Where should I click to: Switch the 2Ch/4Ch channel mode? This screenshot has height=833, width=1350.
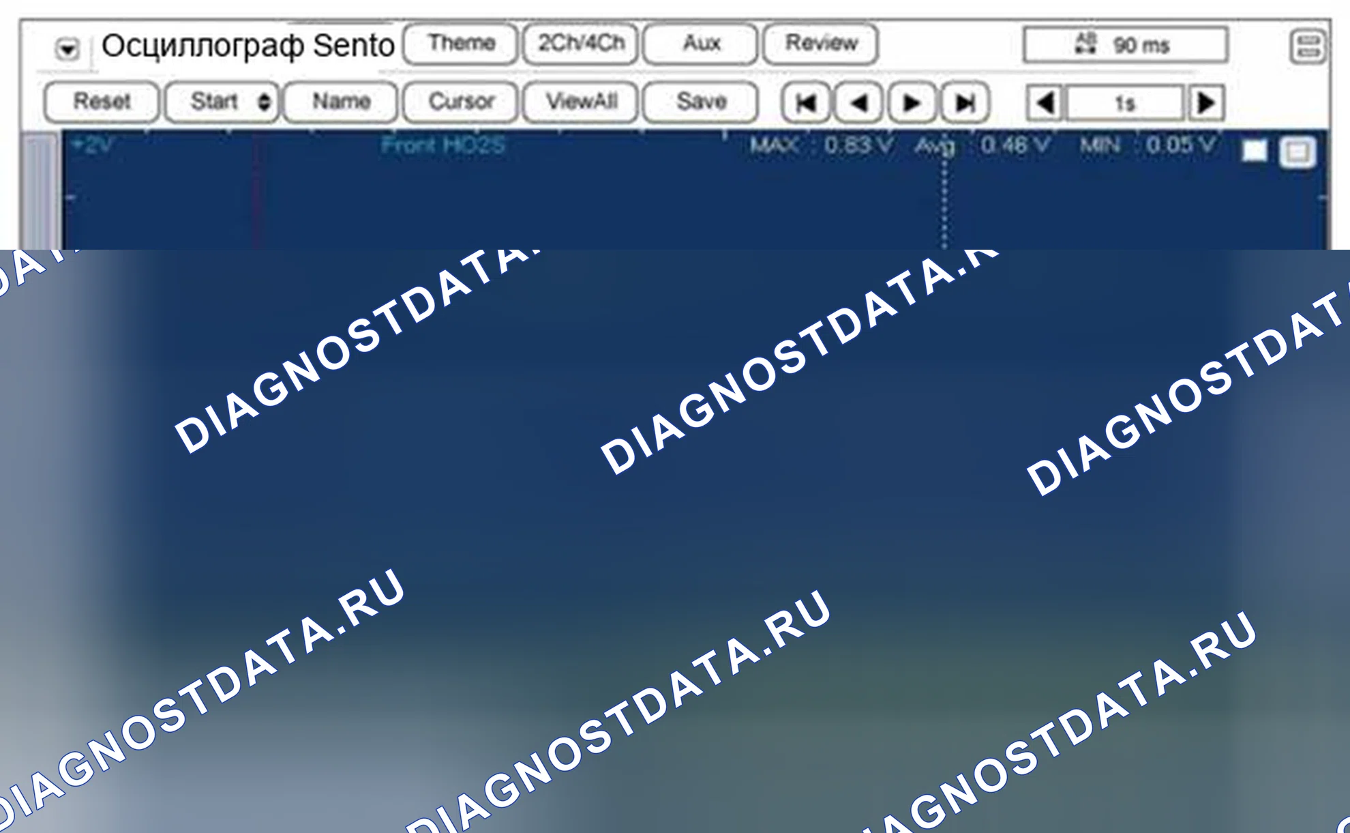581,43
